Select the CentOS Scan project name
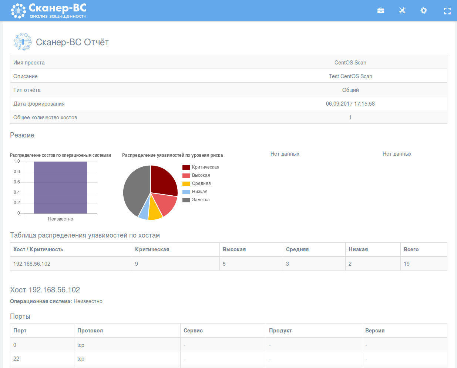The image size is (457, 368). (350, 63)
